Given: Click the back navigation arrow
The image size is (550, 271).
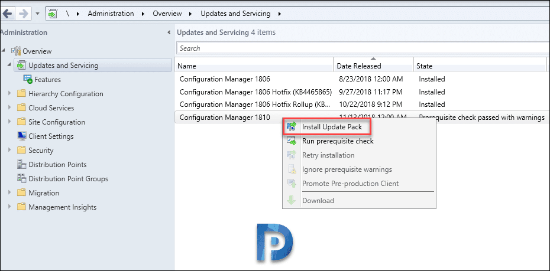Looking at the screenshot, I should 7,14.
